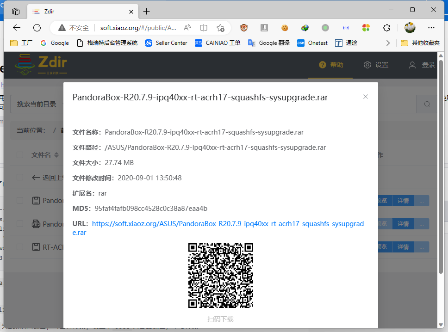The image size is (448, 332).
Task: Click the Zdir logo
Action: [x=41, y=65]
